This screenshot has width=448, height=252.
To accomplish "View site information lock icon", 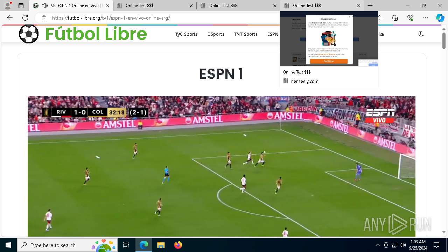I will (44, 18).
